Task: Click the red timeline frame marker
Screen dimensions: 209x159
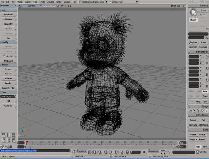Action: (27, 143)
